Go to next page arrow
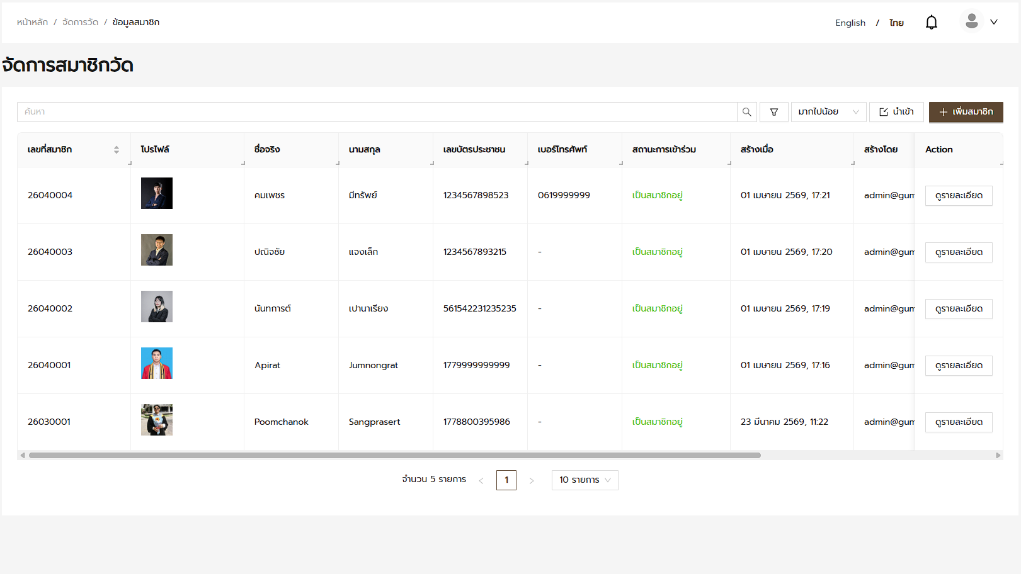 (x=532, y=481)
